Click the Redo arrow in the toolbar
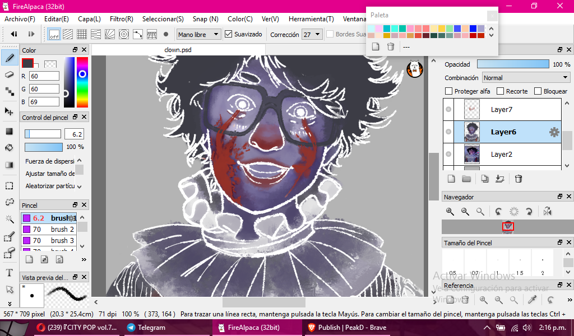This screenshot has width=574, height=336. click(x=31, y=34)
